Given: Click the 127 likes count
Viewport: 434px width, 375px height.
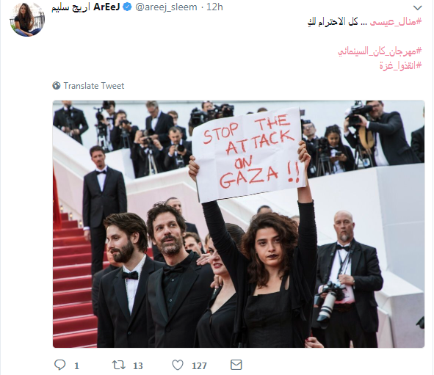Looking at the screenshot, I should click(x=199, y=366).
